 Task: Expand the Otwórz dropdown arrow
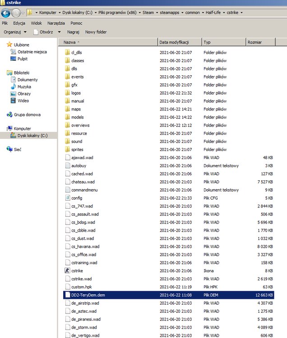tap(59, 32)
